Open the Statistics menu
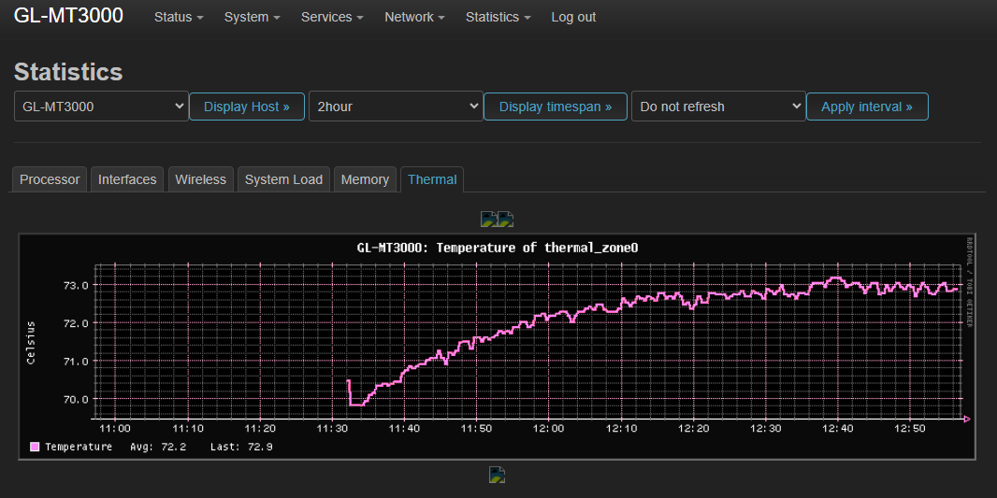 pyautogui.click(x=498, y=17)
